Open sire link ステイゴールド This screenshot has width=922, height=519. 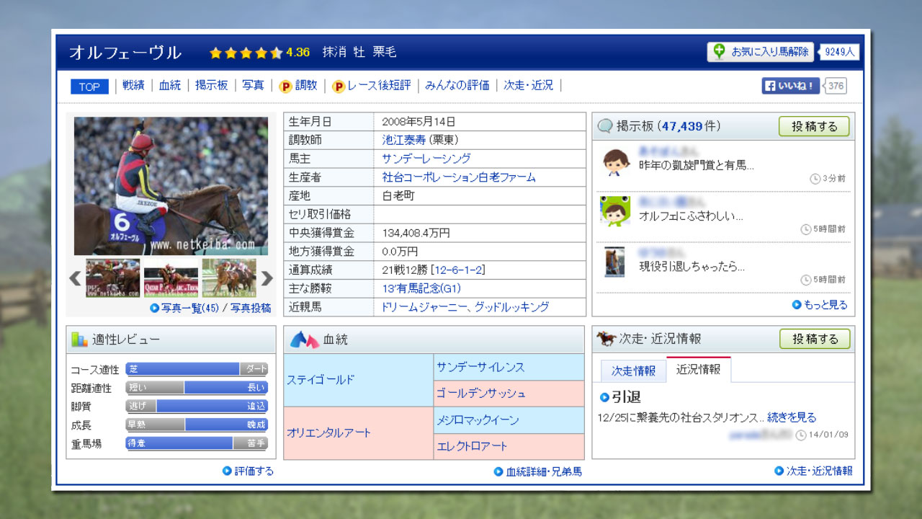point(321,380)
